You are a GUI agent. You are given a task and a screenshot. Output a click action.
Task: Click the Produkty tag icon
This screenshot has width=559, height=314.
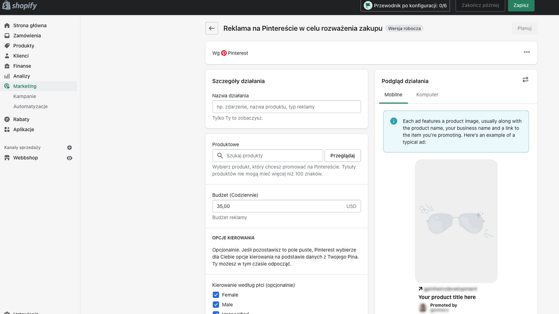7,46
